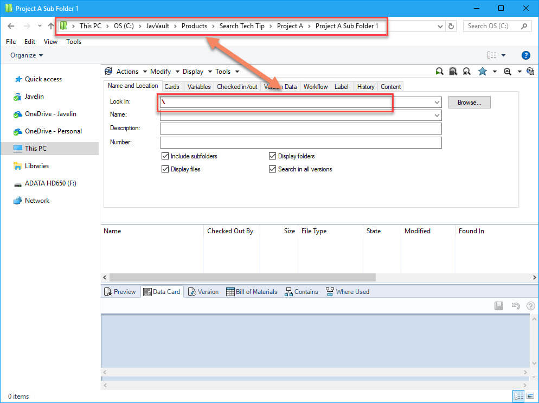Cancel the search using the magnifier-X icon
This screenshot has height=403, width=539.
467,71
